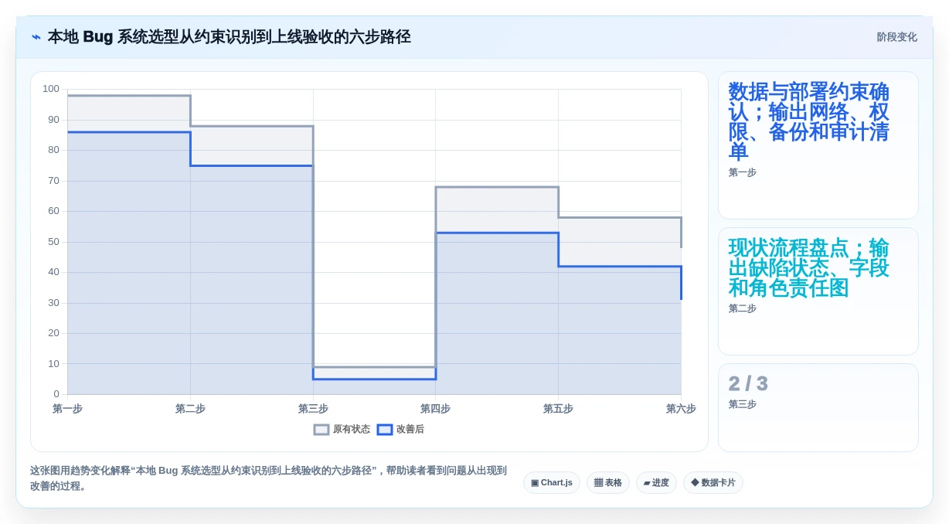The height and width of the screenshot is (524, 949).
Task: Toggle the 原有状态 legend item
Action: (342, 430)
